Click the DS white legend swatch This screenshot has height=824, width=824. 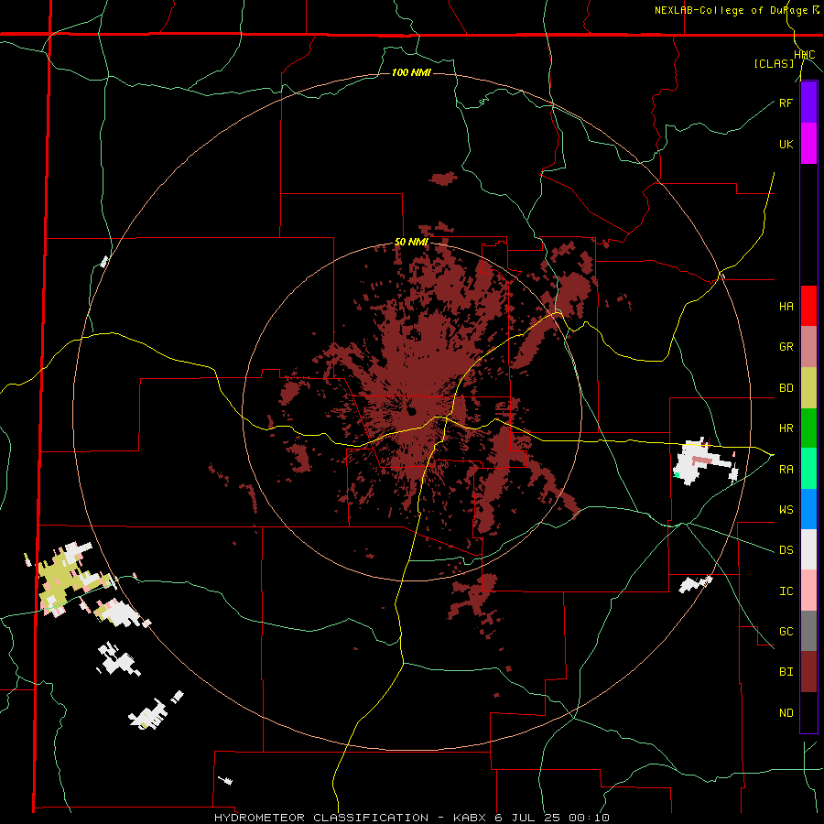[x=808, y=549]
